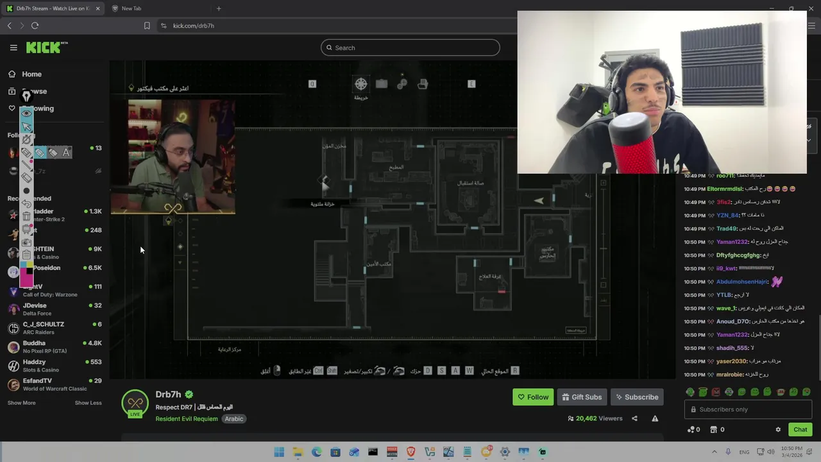Open EsfandTV channel in sidebar
Image resolution: width=821 pixels, height=462 pixels.
pyautogui.click(x=55, y=384)
